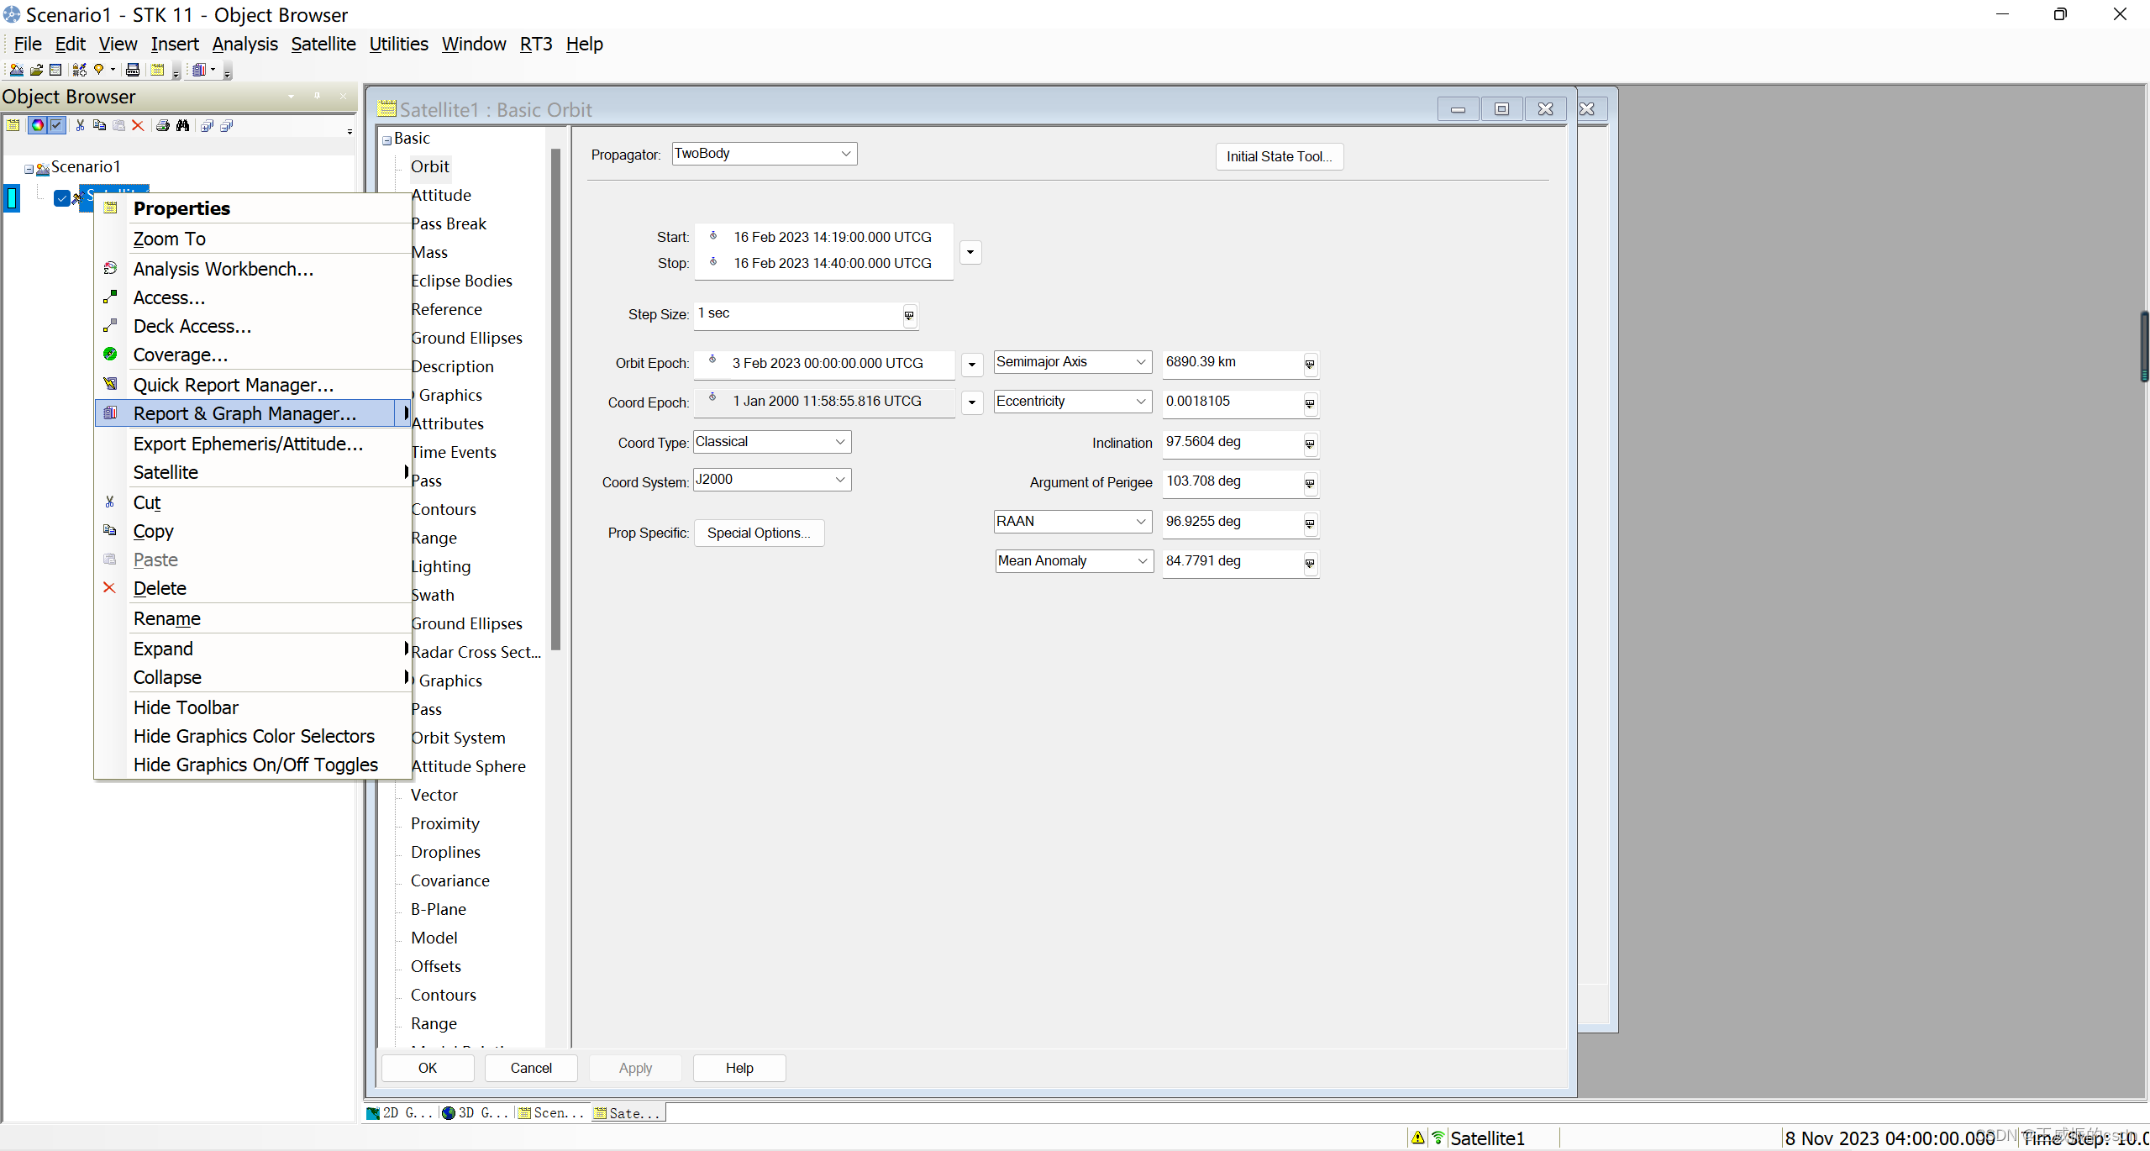Click the Inclination value input field
2150x1151 pixels.
pyautogui.click(x=1230, y=442)
